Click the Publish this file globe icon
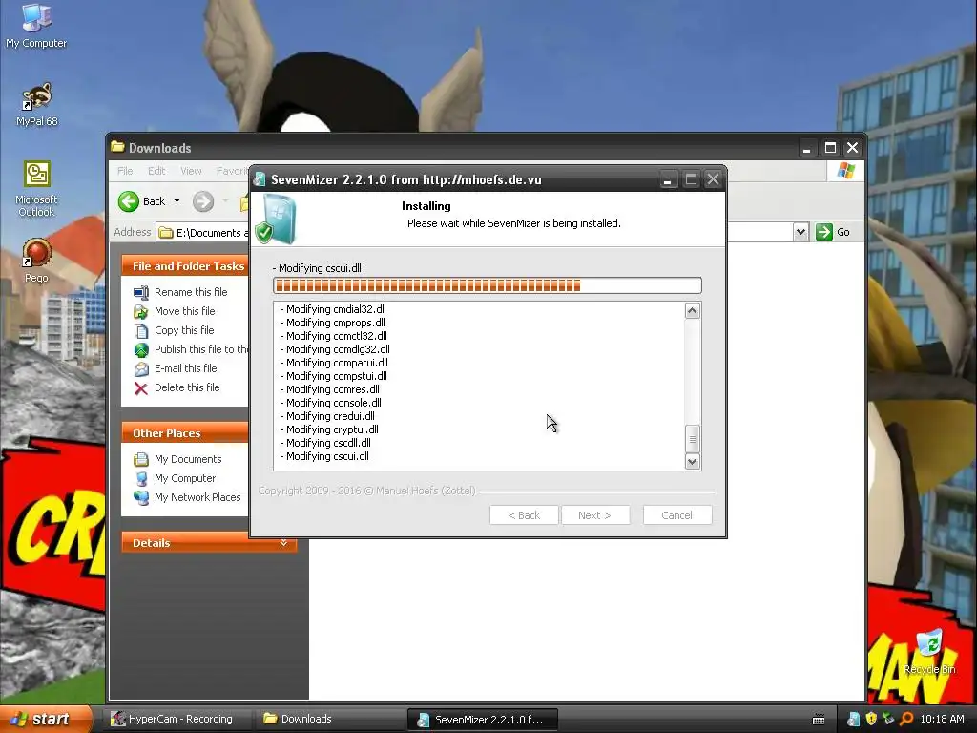Viewport: 977px width, 733px height. click(x=141, y=349)
